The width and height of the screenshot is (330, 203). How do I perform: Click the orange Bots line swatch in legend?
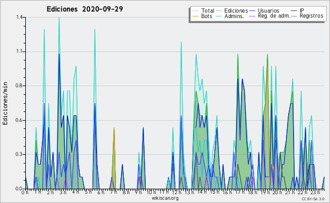click(x=195, y=16)
